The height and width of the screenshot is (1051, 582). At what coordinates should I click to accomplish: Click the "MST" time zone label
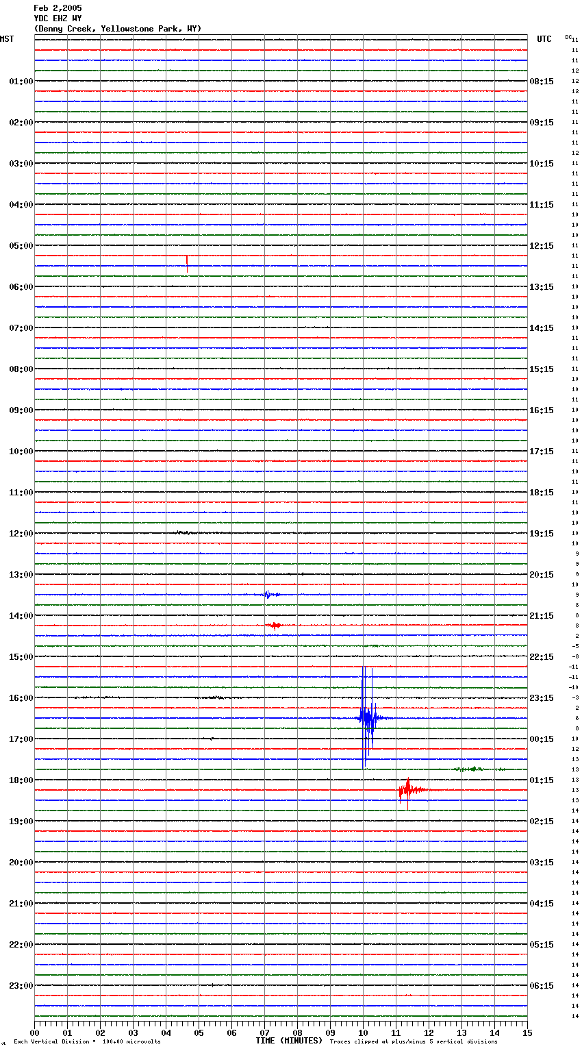7,39
